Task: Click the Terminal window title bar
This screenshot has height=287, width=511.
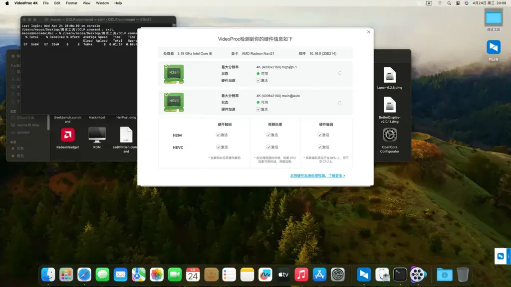Action: coord(98,19)
